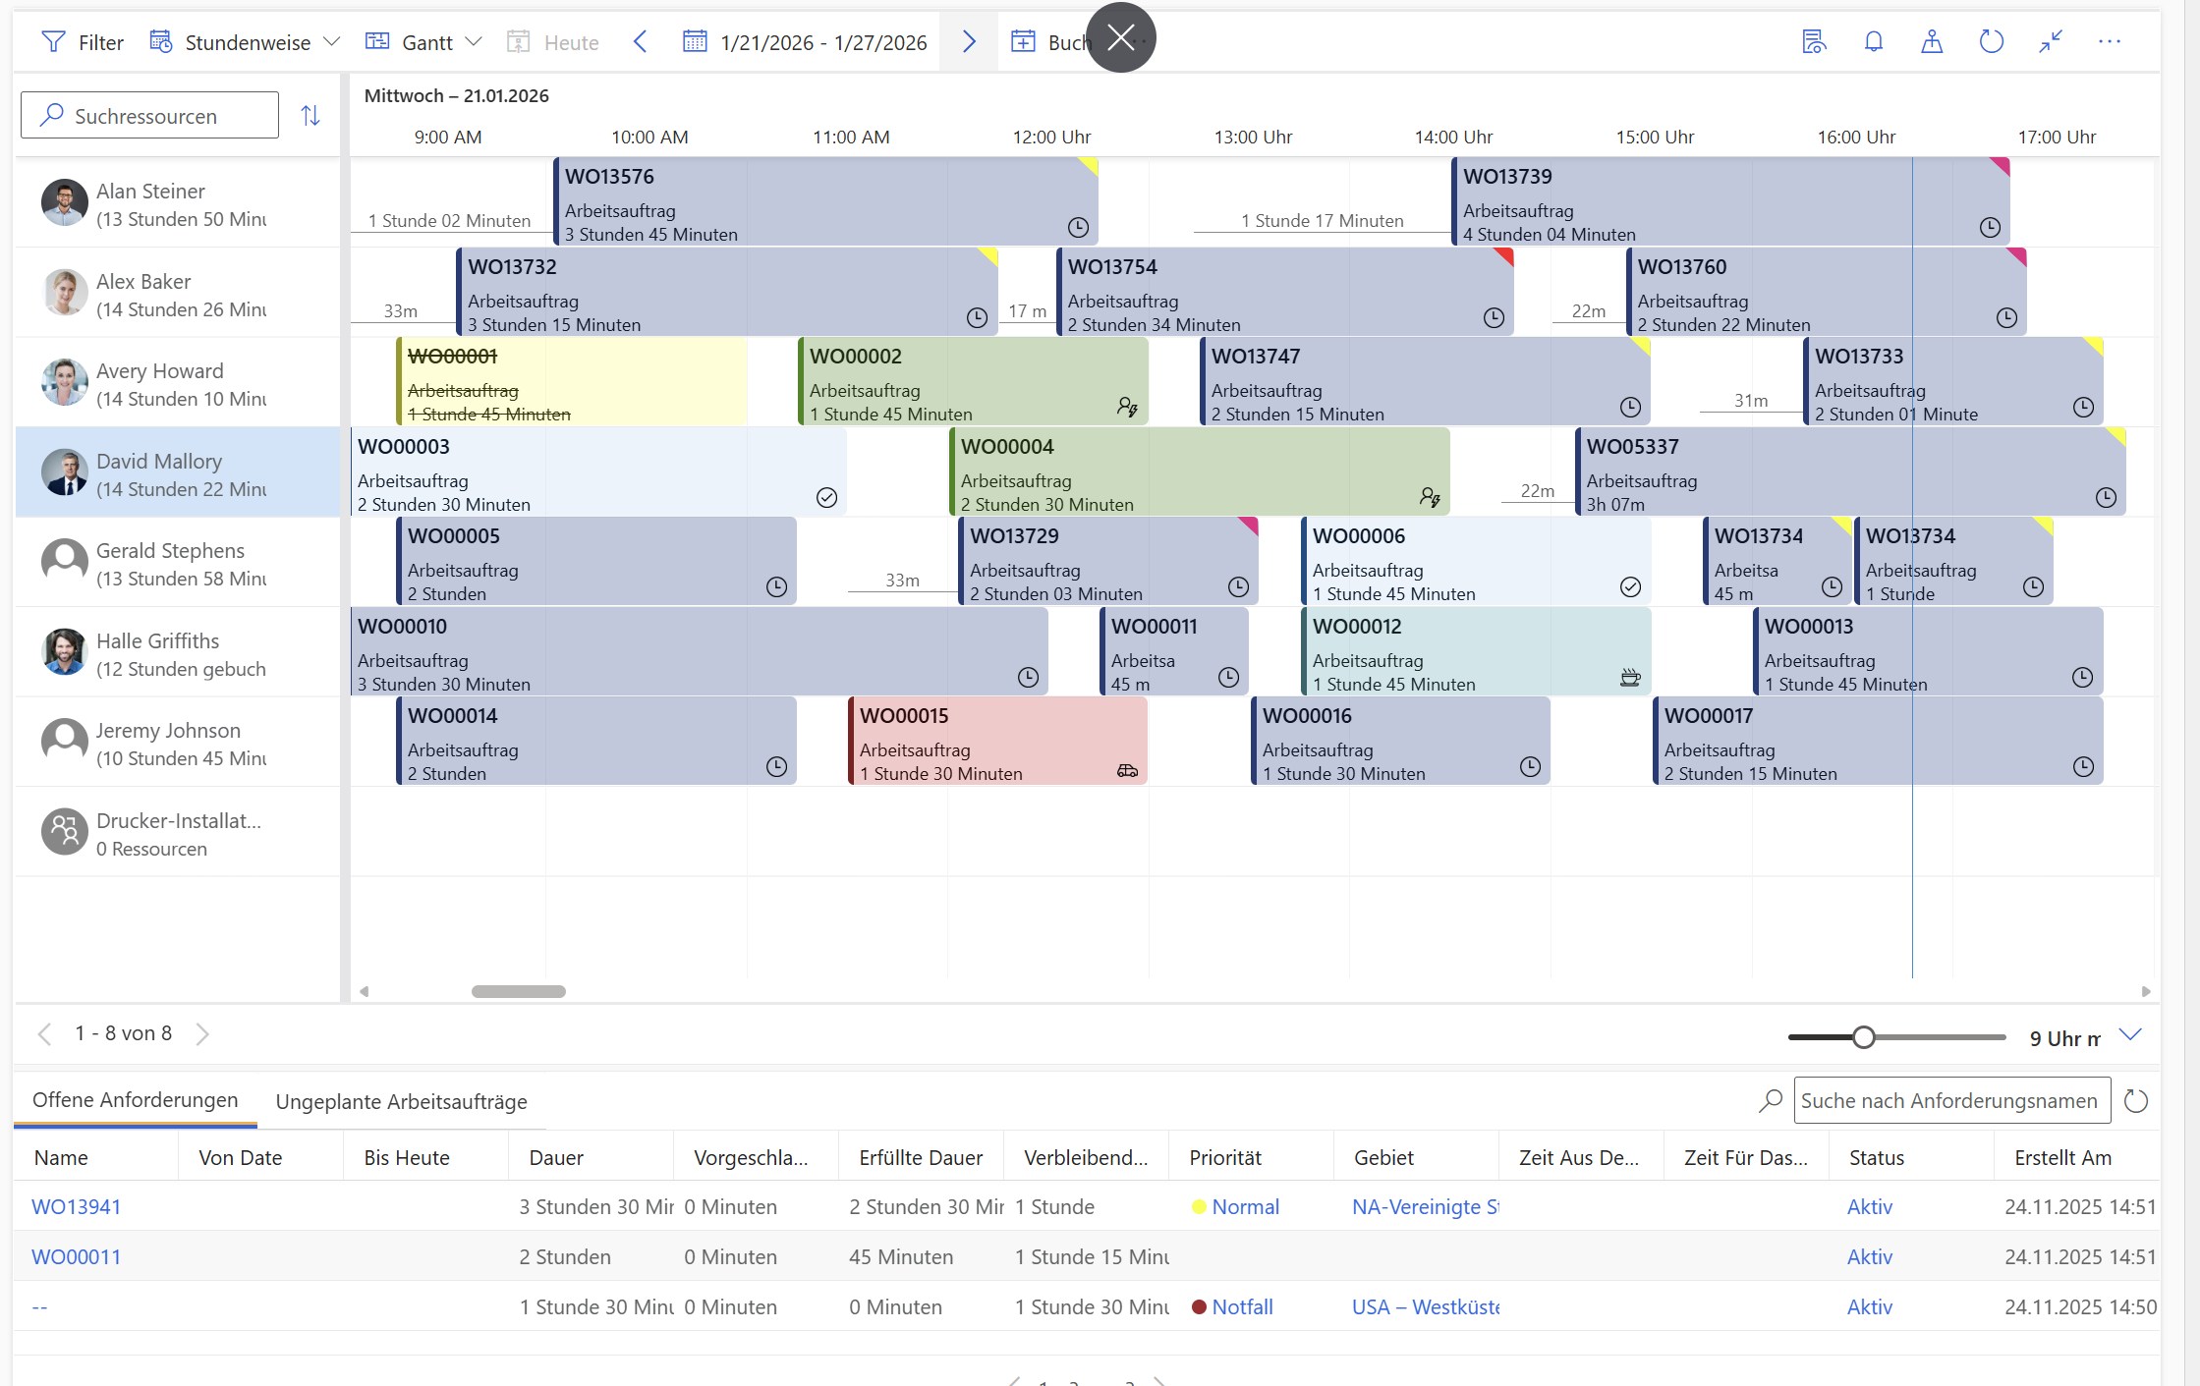This screenshot has width=2200, height=1386.
Task: Open the Filter panel
Action: click(x=83, y=42)
